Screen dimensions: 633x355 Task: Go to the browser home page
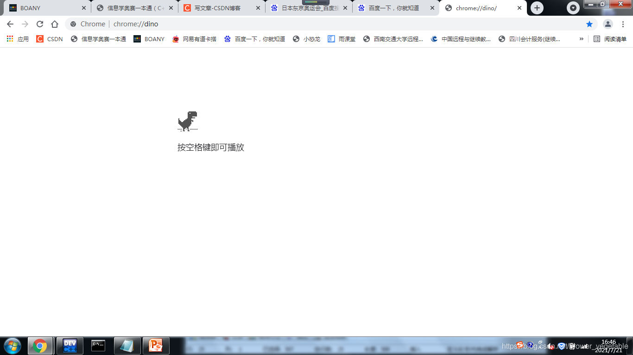click(55, 24)
